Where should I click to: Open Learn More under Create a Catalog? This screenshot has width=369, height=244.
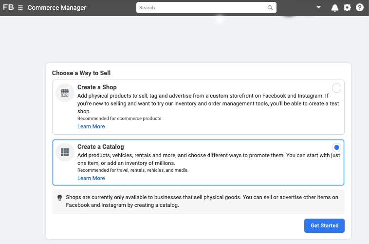pyautogui.click(x=91, y=178)
